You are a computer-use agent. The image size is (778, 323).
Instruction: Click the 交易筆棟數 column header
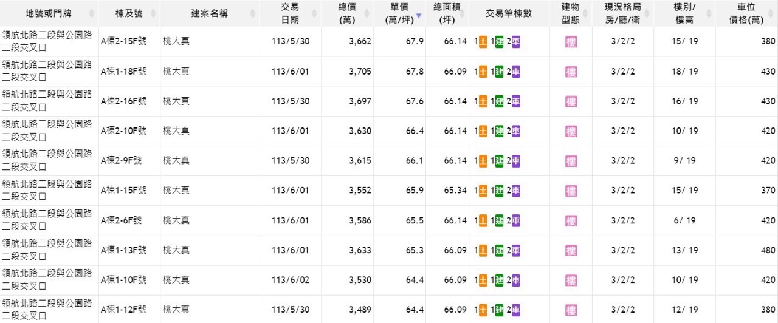pos(509,13)
